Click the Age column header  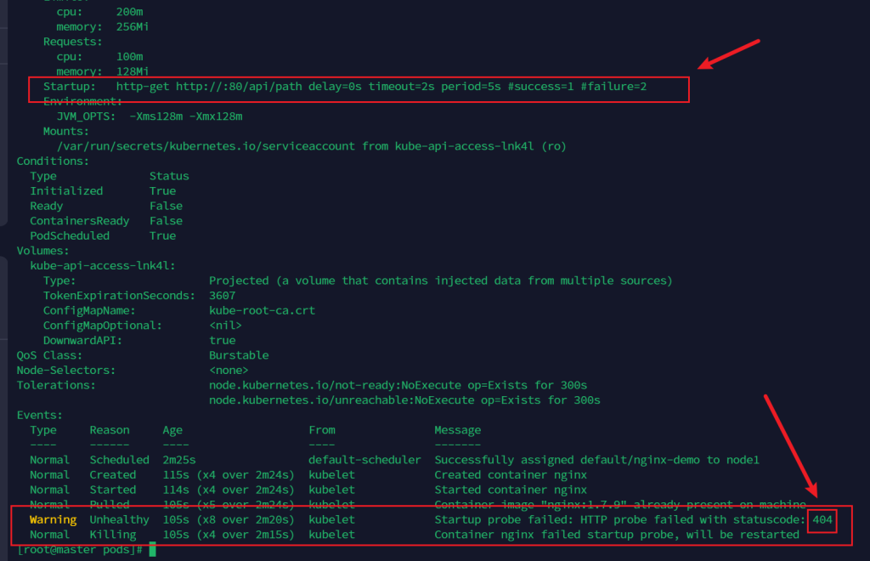172,430
